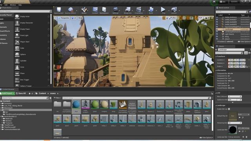
Task: Toggle the sources panel icon beside Search Paths
Action: [x=51, y=98]
